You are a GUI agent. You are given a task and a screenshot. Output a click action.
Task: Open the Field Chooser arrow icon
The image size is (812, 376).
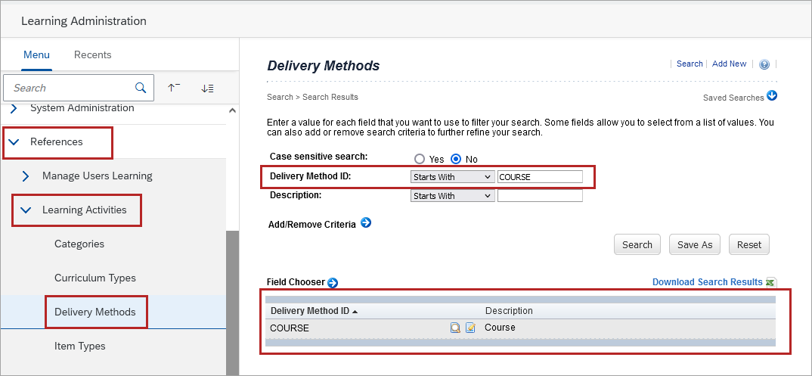pyautogui.click(x=333, y=283)
